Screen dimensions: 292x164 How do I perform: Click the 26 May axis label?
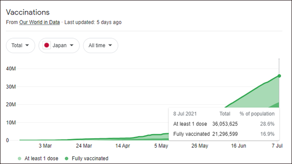200,146
